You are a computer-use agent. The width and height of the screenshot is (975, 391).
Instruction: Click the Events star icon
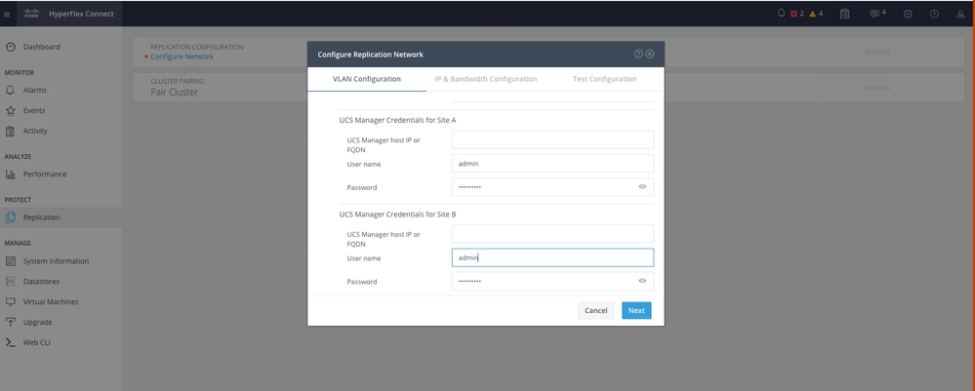(x=10, y=110)
